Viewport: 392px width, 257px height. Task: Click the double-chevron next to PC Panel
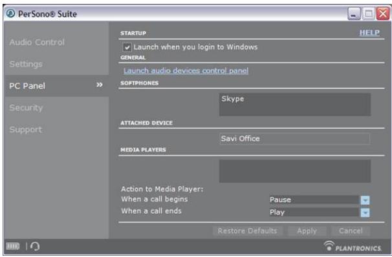[100, 85]
